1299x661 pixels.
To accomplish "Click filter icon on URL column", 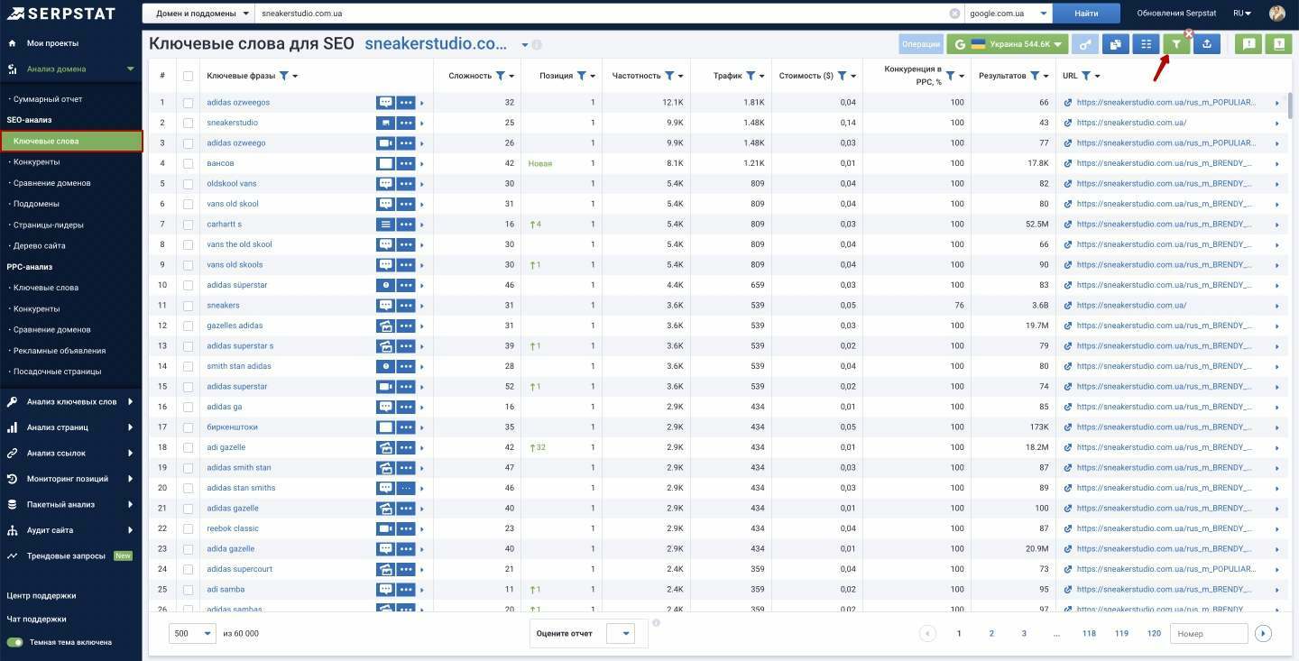I will [x=1086, y=76].
